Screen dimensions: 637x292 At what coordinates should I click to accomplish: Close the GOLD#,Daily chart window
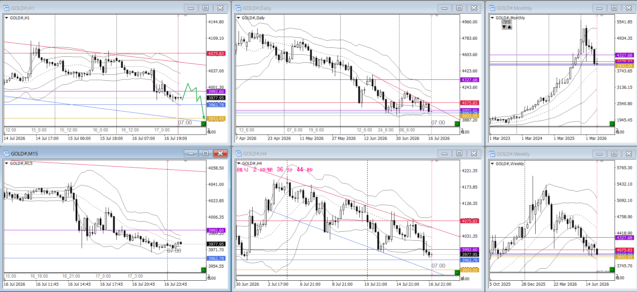tap(474, 8)
